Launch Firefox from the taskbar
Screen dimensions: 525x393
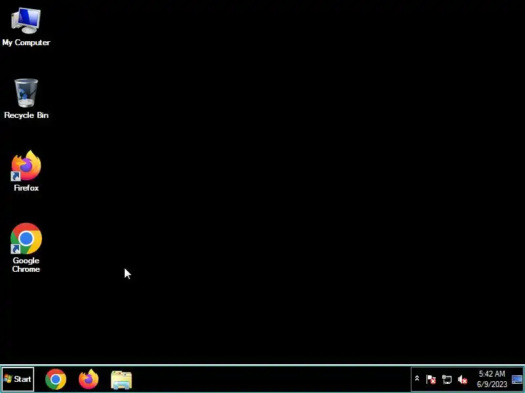coord(89,379)
